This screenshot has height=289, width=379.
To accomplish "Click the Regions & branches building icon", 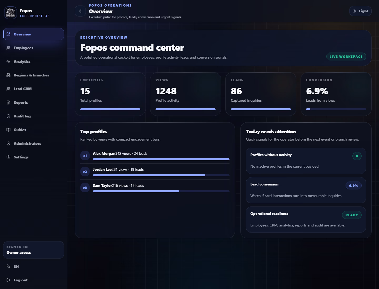I will click(x=8, y=75).
